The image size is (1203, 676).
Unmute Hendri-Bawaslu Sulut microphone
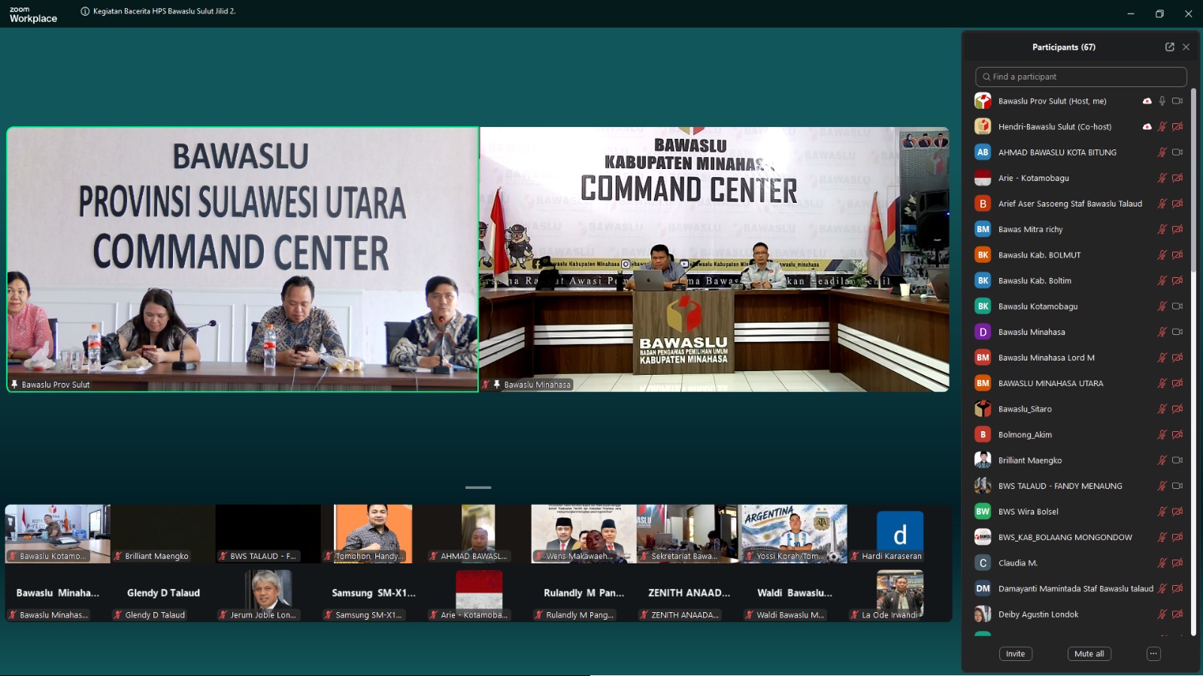click(x=1162, y=126)
